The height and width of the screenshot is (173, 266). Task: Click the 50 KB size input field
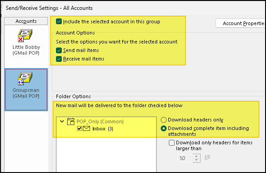[x=185, y=158]
